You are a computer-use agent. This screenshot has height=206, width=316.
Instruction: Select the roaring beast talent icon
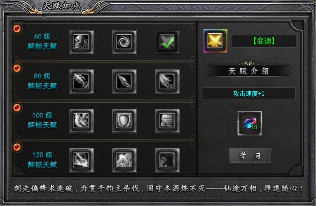tap(167, 160)
